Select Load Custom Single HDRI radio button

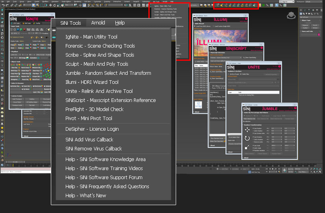click(x=213, y=26)
